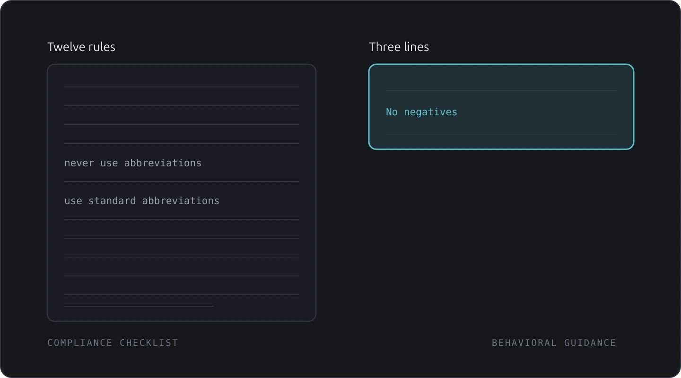
Task: Click second divider below "use standard abbreviations"
Action: [182, 238]
